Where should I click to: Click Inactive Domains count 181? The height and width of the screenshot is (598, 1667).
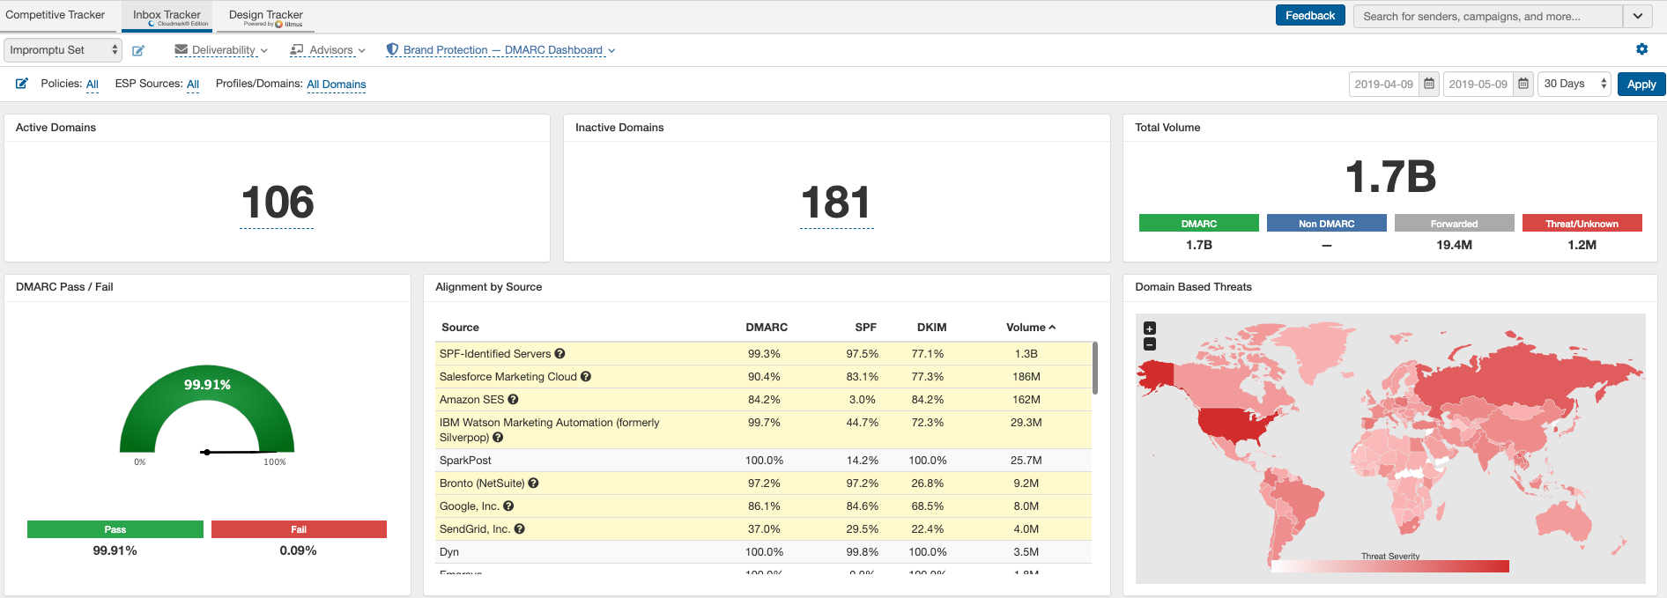(x=836, y=203)
